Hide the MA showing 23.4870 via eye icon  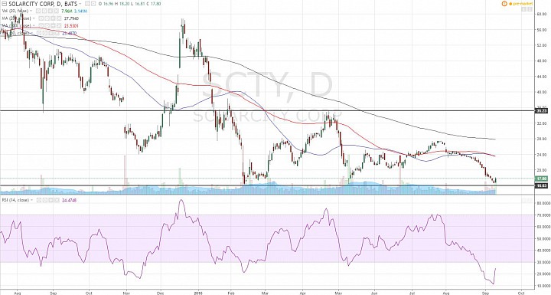tap(39, 33)
